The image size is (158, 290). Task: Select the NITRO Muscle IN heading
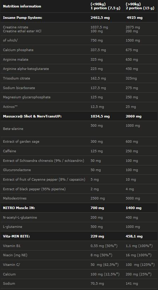(19, 208)
